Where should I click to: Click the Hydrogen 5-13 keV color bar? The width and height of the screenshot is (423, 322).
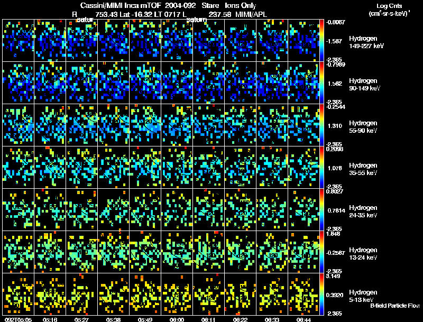coord(321,295)
